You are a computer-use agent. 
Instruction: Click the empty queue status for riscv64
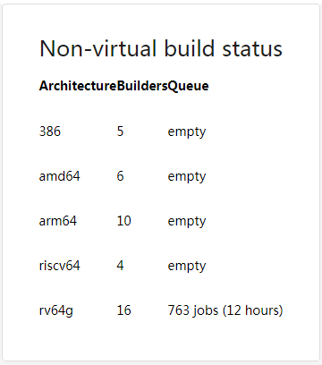[x=187, y=266]
